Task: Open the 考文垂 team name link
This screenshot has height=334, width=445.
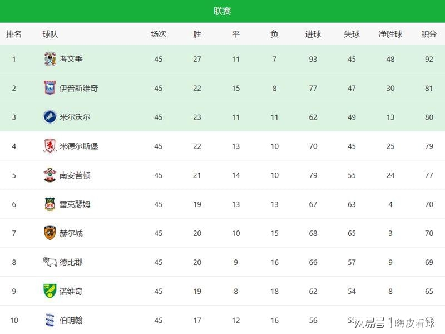Action: pos(71,59)
